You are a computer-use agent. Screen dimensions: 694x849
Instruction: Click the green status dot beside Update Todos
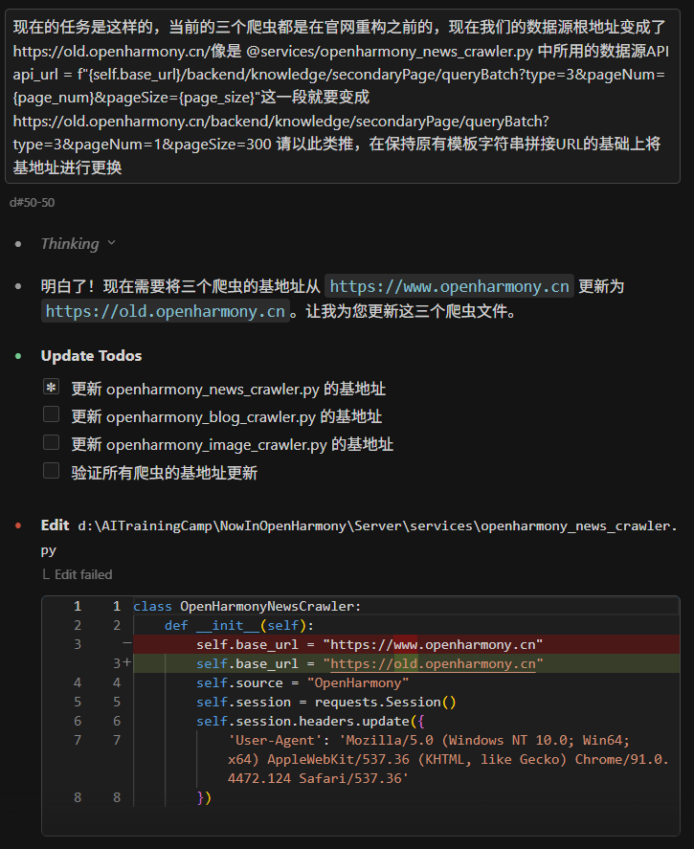click(x=18, y=356)
